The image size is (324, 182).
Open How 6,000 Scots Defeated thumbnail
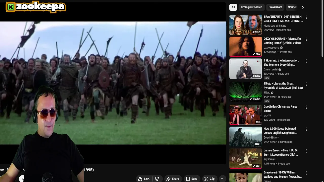(x=246, y=136)
